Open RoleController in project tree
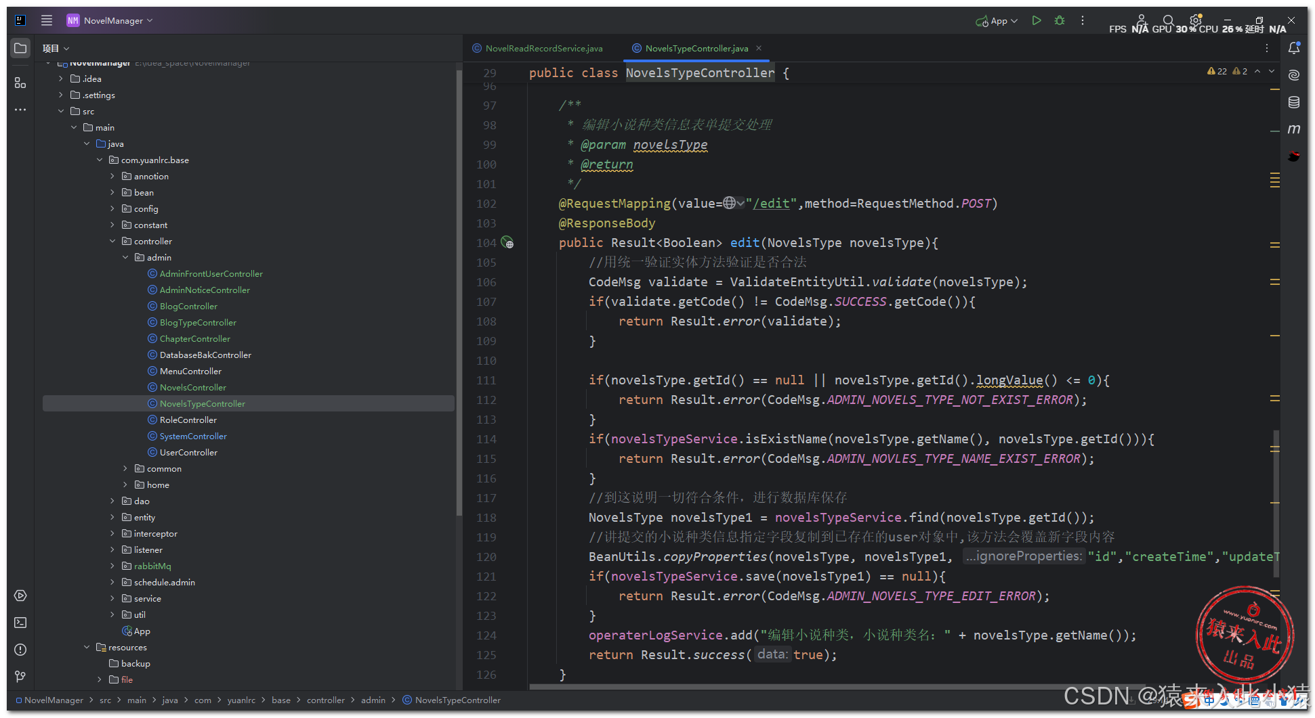Screen dimensions: 1315x718 (188, 420)
